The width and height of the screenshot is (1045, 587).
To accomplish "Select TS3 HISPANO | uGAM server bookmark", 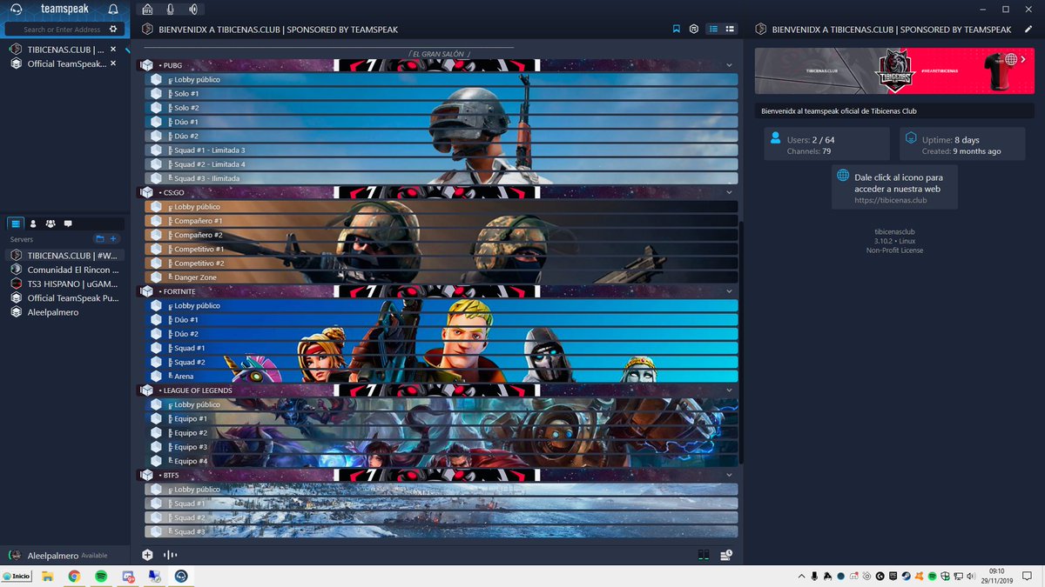I will pyautogui.click(x=65, y=283).
